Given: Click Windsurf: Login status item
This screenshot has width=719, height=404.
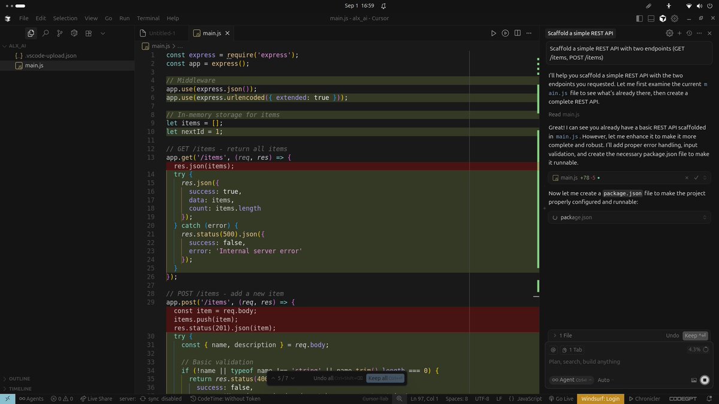Looking at the screenshot, I should click(x=600, y=399).
